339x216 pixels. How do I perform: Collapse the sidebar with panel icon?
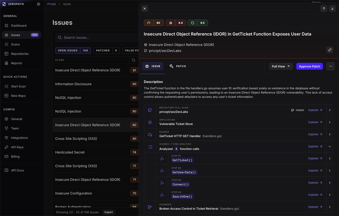pos(39,4)
